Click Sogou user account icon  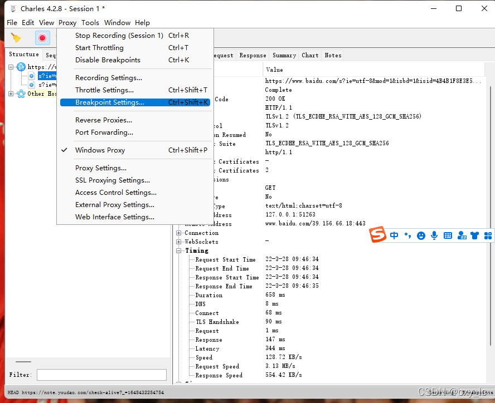coord(462,235)
